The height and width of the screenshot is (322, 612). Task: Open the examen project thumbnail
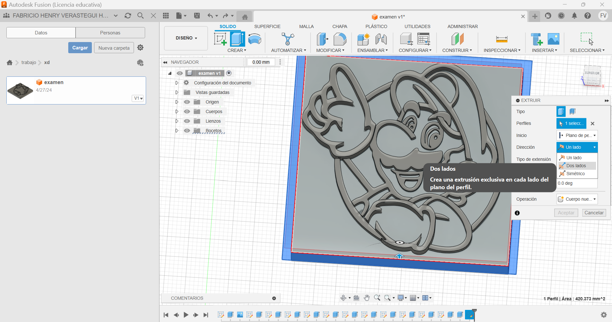(20, 91)
